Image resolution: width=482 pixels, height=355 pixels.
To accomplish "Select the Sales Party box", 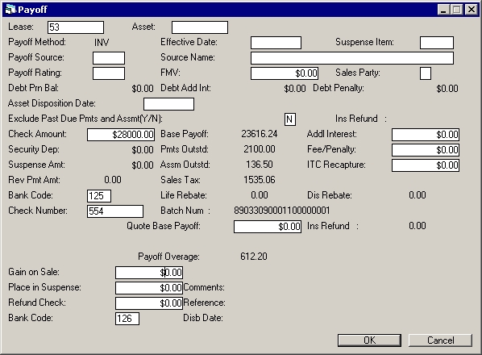I will [x=426, y=73].
